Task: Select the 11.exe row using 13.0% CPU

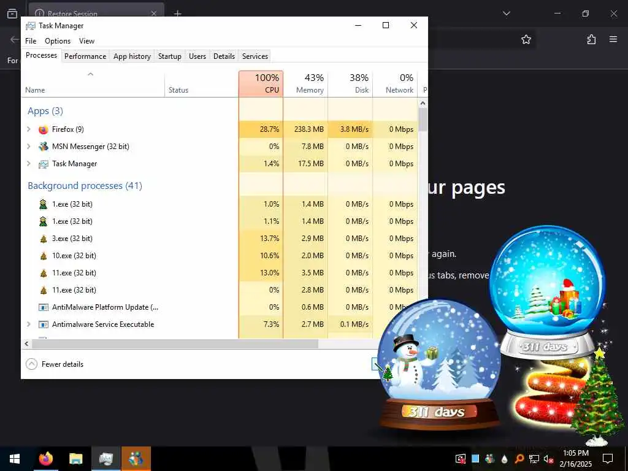Action: tap(220, 273)
